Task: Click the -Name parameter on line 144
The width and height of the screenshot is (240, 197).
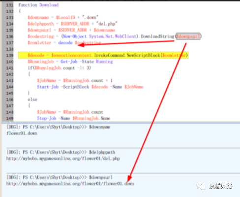Action: point(116,87)
